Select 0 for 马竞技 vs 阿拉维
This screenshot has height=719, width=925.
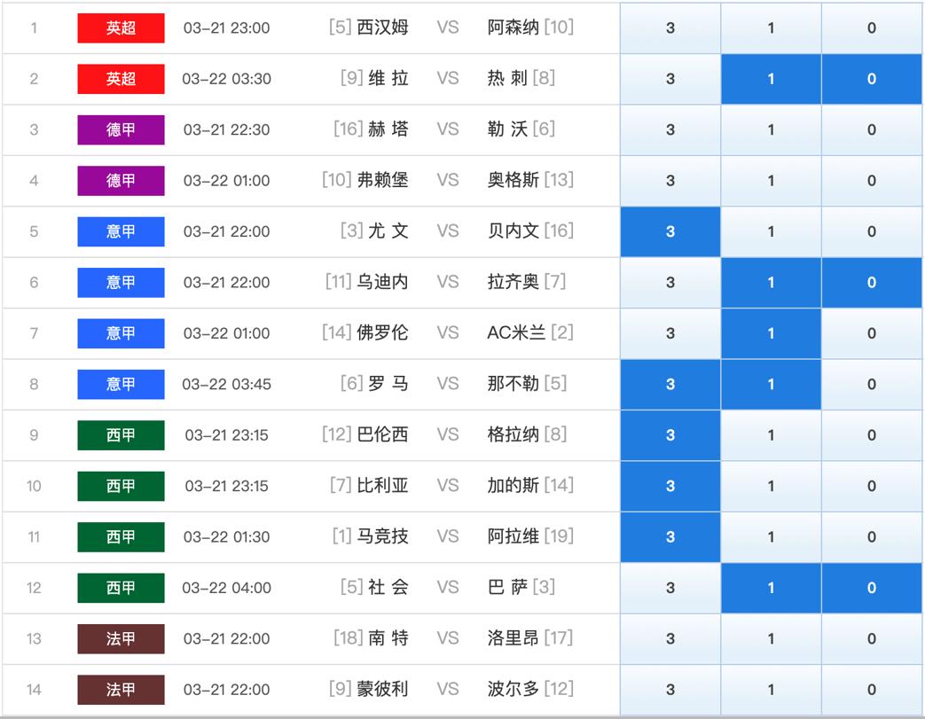click(871, 537)
